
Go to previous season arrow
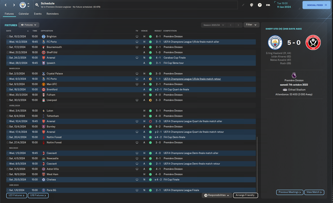click(230, 25)
